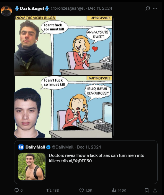Open the quoted Daily Mail headline text
Viewport: 164px width, 195px height.
click(x=97, y=158)
